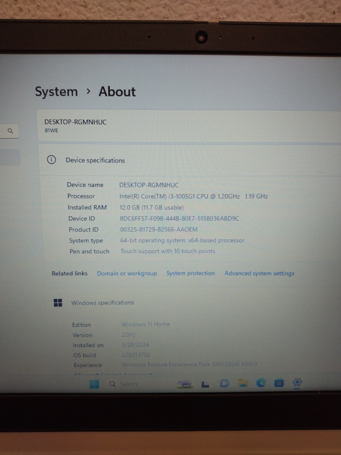Click the System type value 64-bit

pyautogui.click(x=182, y=240)
